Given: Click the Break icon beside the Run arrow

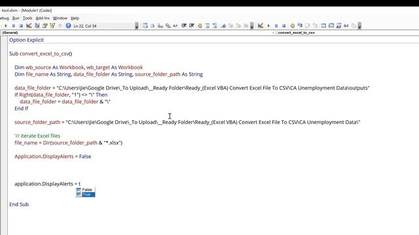Looking at the screenshot, I should click(13, 26).
